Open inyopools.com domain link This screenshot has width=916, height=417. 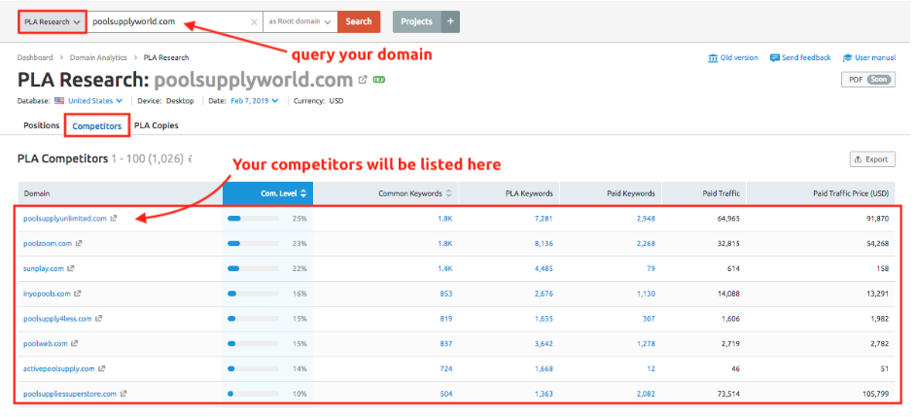pos(47,294)
